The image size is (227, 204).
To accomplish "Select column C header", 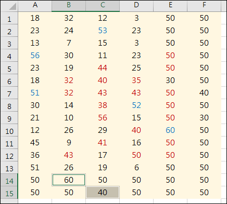I will click(x=103, y=6).
